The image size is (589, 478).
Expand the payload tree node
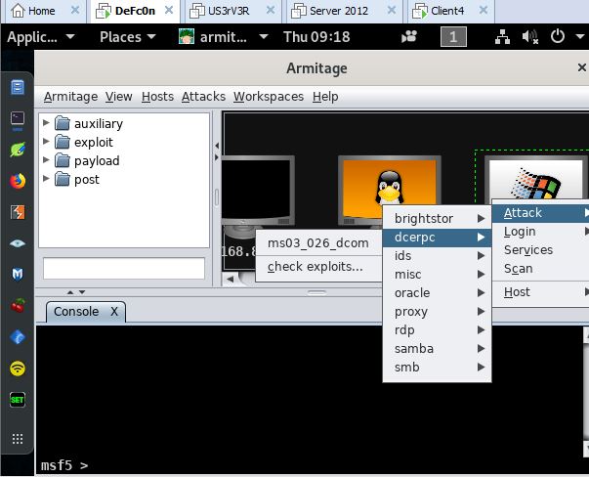click(x=46, y=159)
